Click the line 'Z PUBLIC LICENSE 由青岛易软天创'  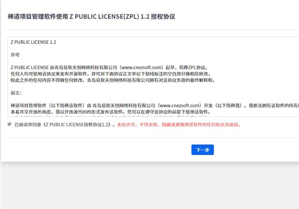pyautogui.click(x=109, y=68)
